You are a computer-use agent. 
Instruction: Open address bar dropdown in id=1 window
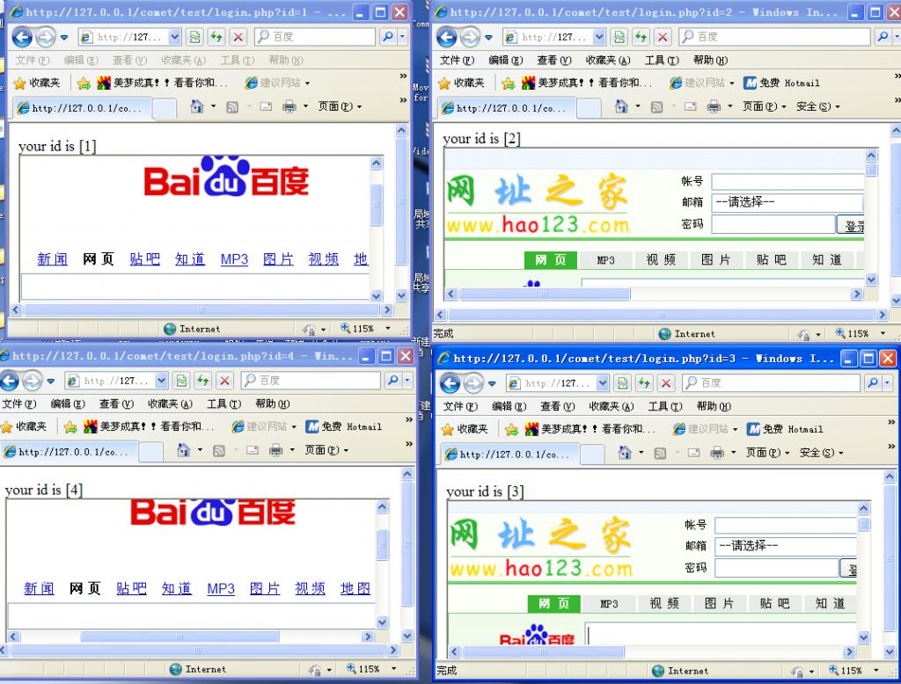click(x=175, y=37)
